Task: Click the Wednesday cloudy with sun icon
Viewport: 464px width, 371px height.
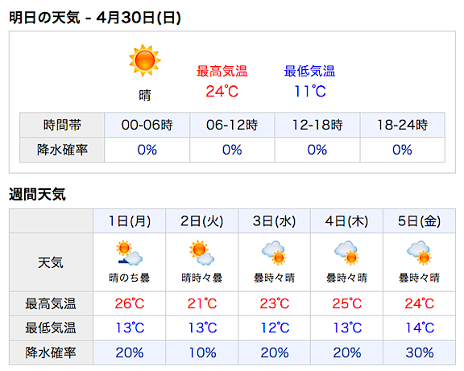Action: (275, 253)
